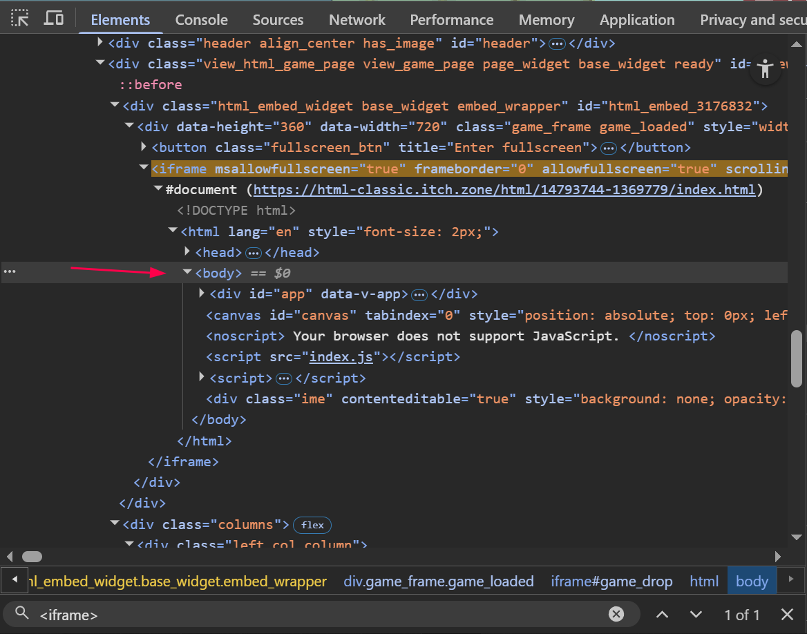
Task: Open the Application tab
Action: coord(636,19)
